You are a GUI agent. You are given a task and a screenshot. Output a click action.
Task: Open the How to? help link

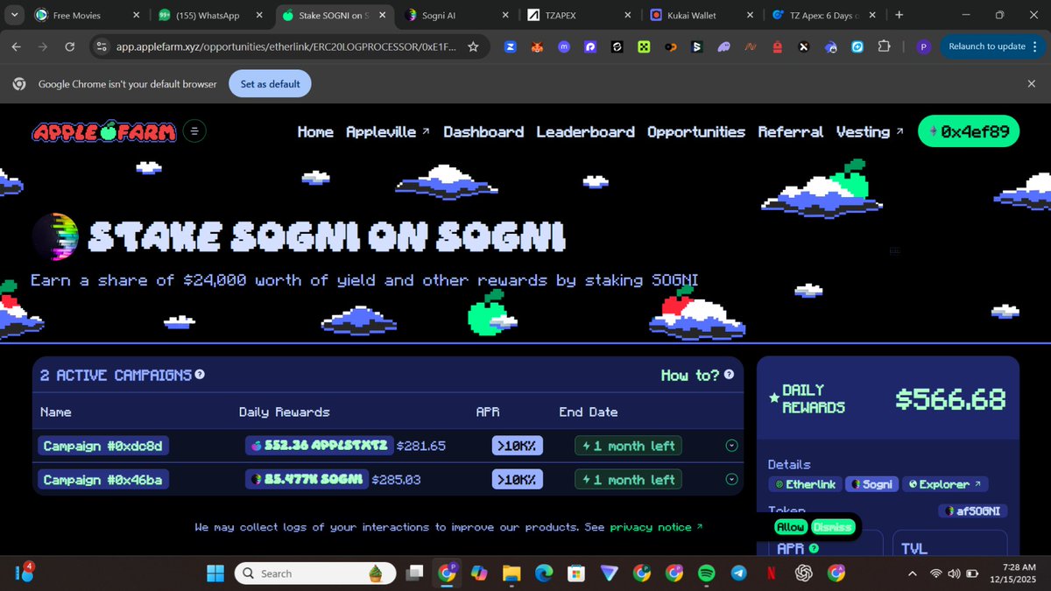[697, 375]
